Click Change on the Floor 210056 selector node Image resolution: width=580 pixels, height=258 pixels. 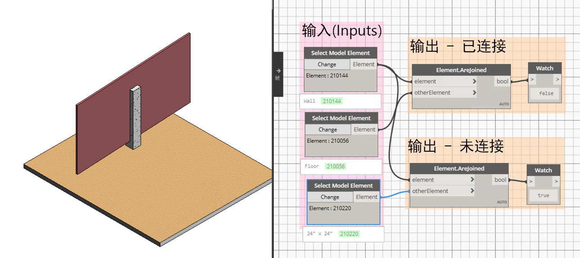point(328,130)
